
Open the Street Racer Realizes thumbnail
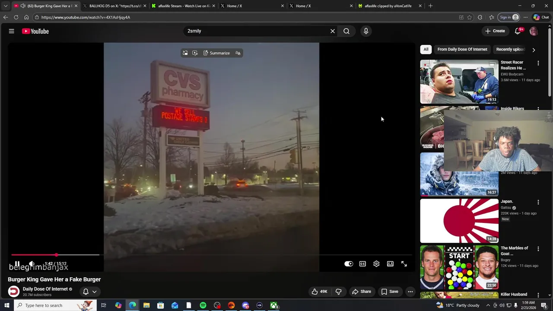tap(459, 82)
